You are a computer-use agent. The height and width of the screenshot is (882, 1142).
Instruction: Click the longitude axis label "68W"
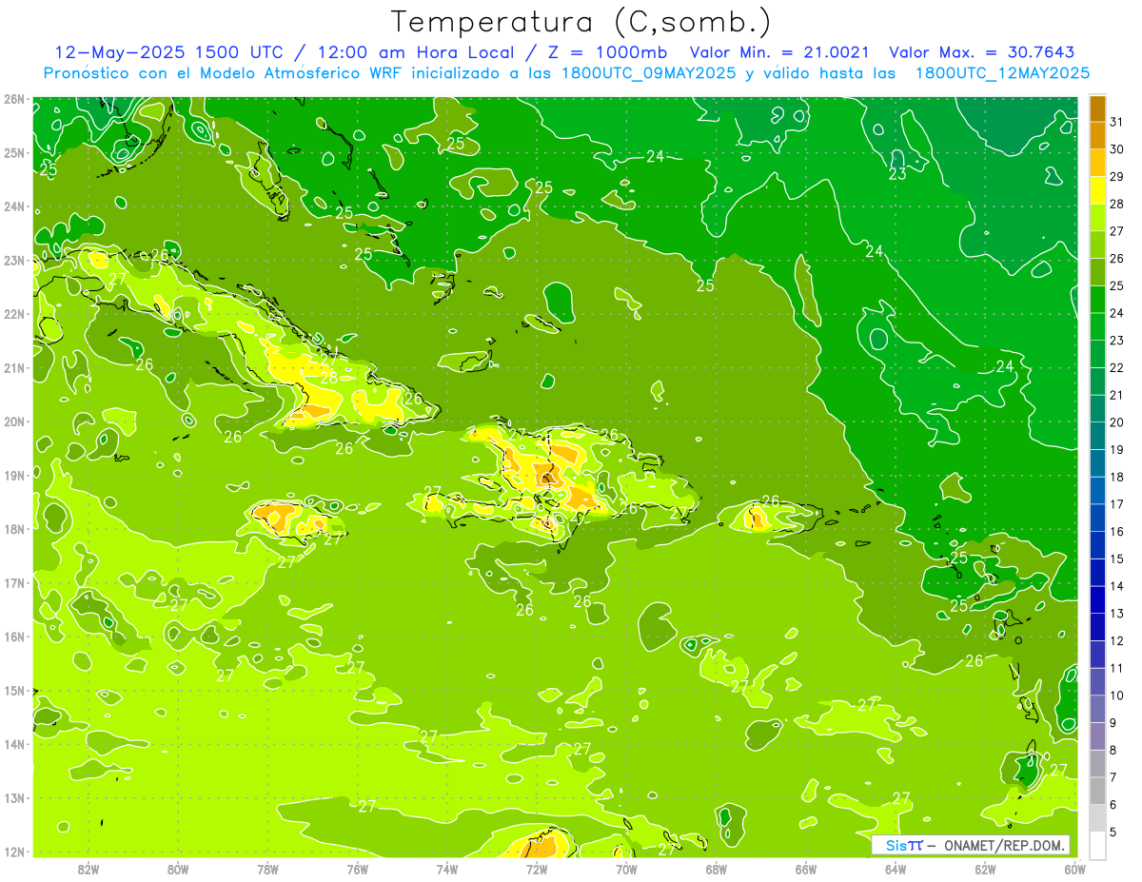pos(717,870)
